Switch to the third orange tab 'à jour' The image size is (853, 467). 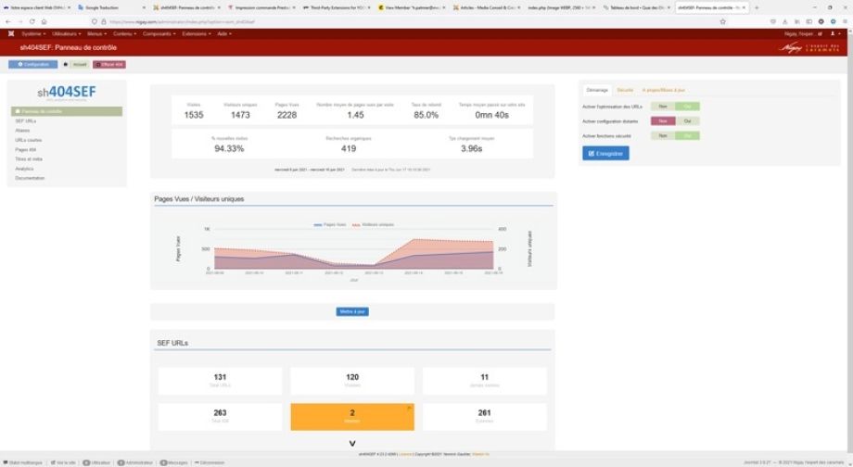(x=663, y=90)
